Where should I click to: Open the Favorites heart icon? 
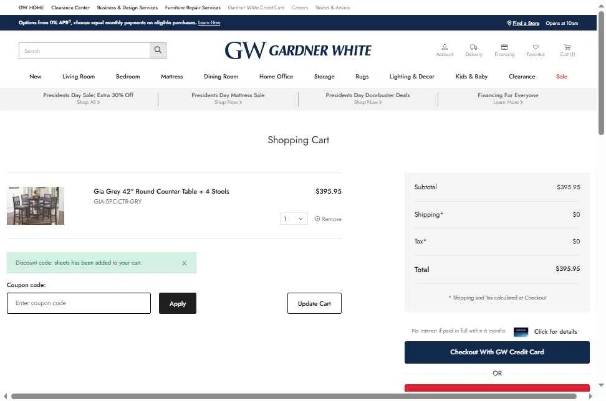(536, 50)
